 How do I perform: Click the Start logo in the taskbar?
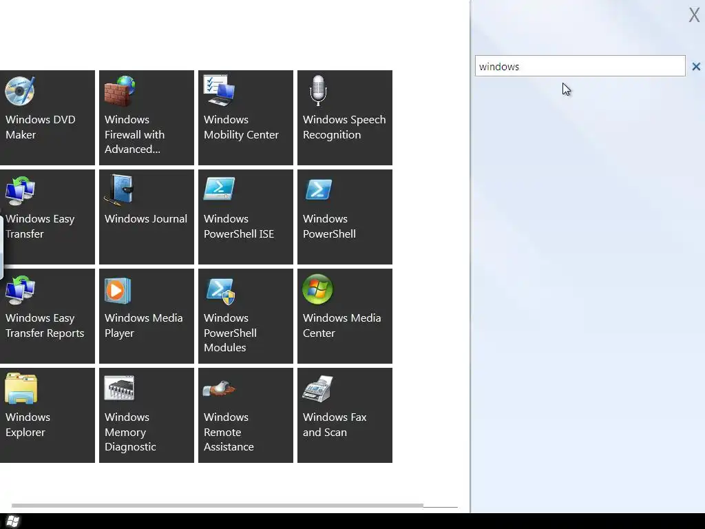[x=12, y=521]
